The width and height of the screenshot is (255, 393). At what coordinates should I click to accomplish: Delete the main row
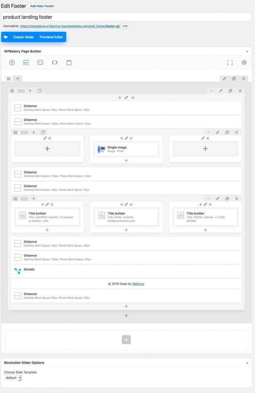240,91
